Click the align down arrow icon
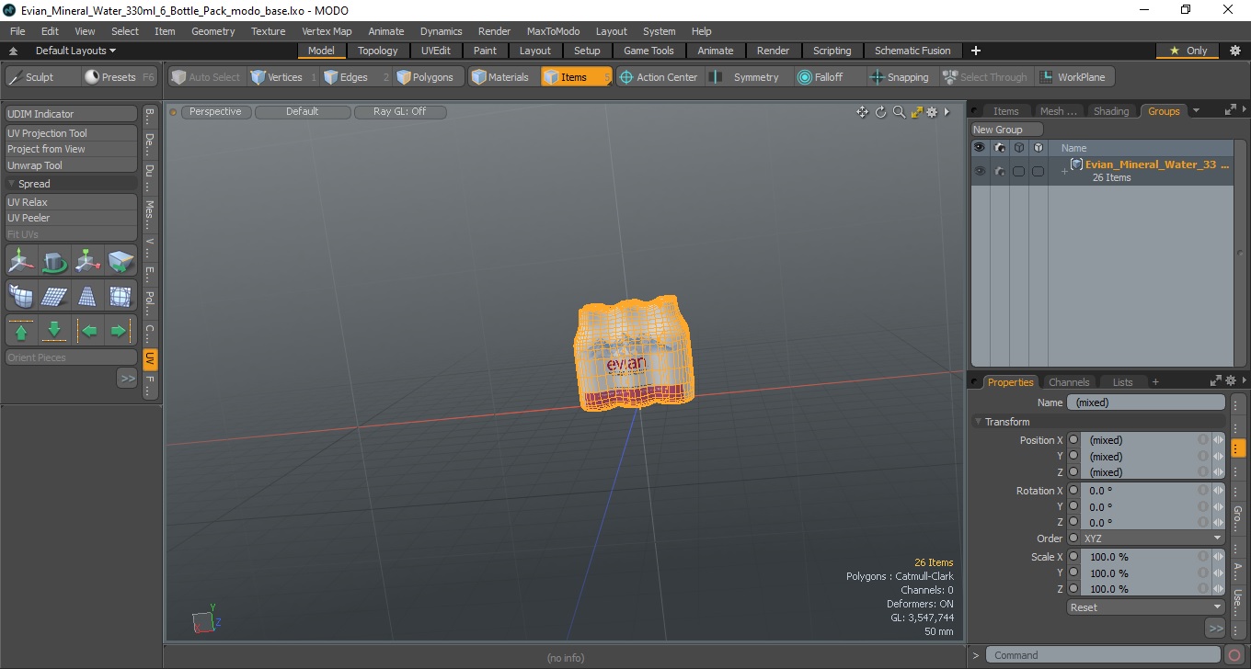Viewport: 1251px width, 669px height. point(54,331)
